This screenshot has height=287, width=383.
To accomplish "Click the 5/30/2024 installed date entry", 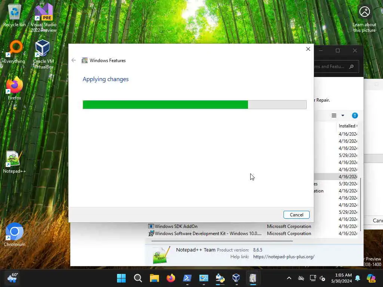I will coord(348,183).
